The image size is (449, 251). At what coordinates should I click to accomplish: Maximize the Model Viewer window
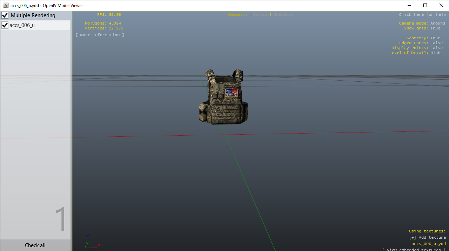coord(425,6)
